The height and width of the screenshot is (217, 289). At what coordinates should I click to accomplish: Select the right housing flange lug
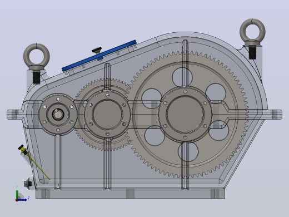[x=274, y=115]
